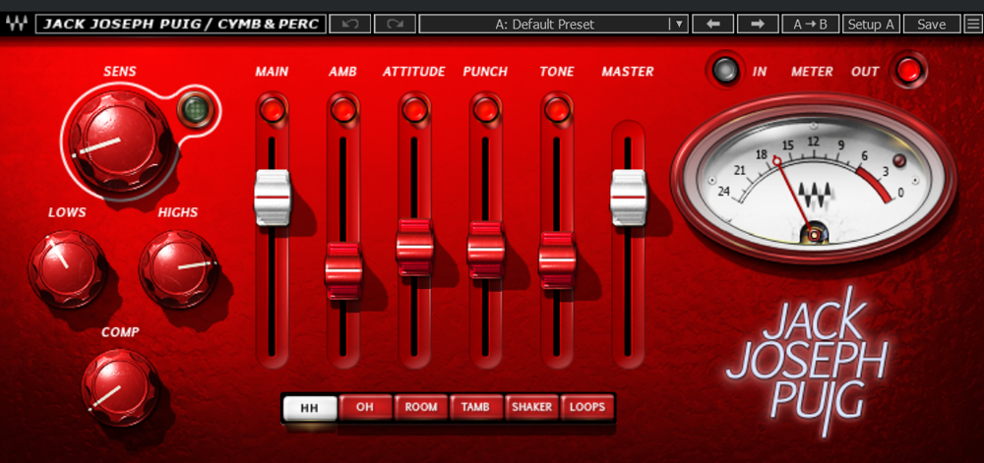Image resolution: width=984 pixels, height=463 pixels.
Task: Open the Default Preset dropdown
Action: coord(553,25)
